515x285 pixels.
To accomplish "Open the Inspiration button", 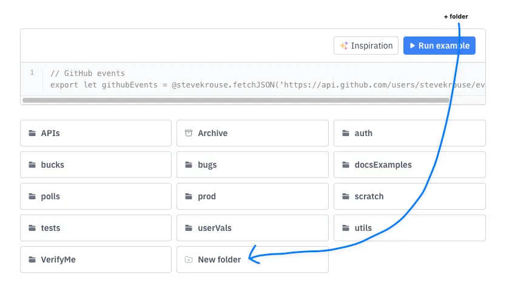I will click(366, 46).
